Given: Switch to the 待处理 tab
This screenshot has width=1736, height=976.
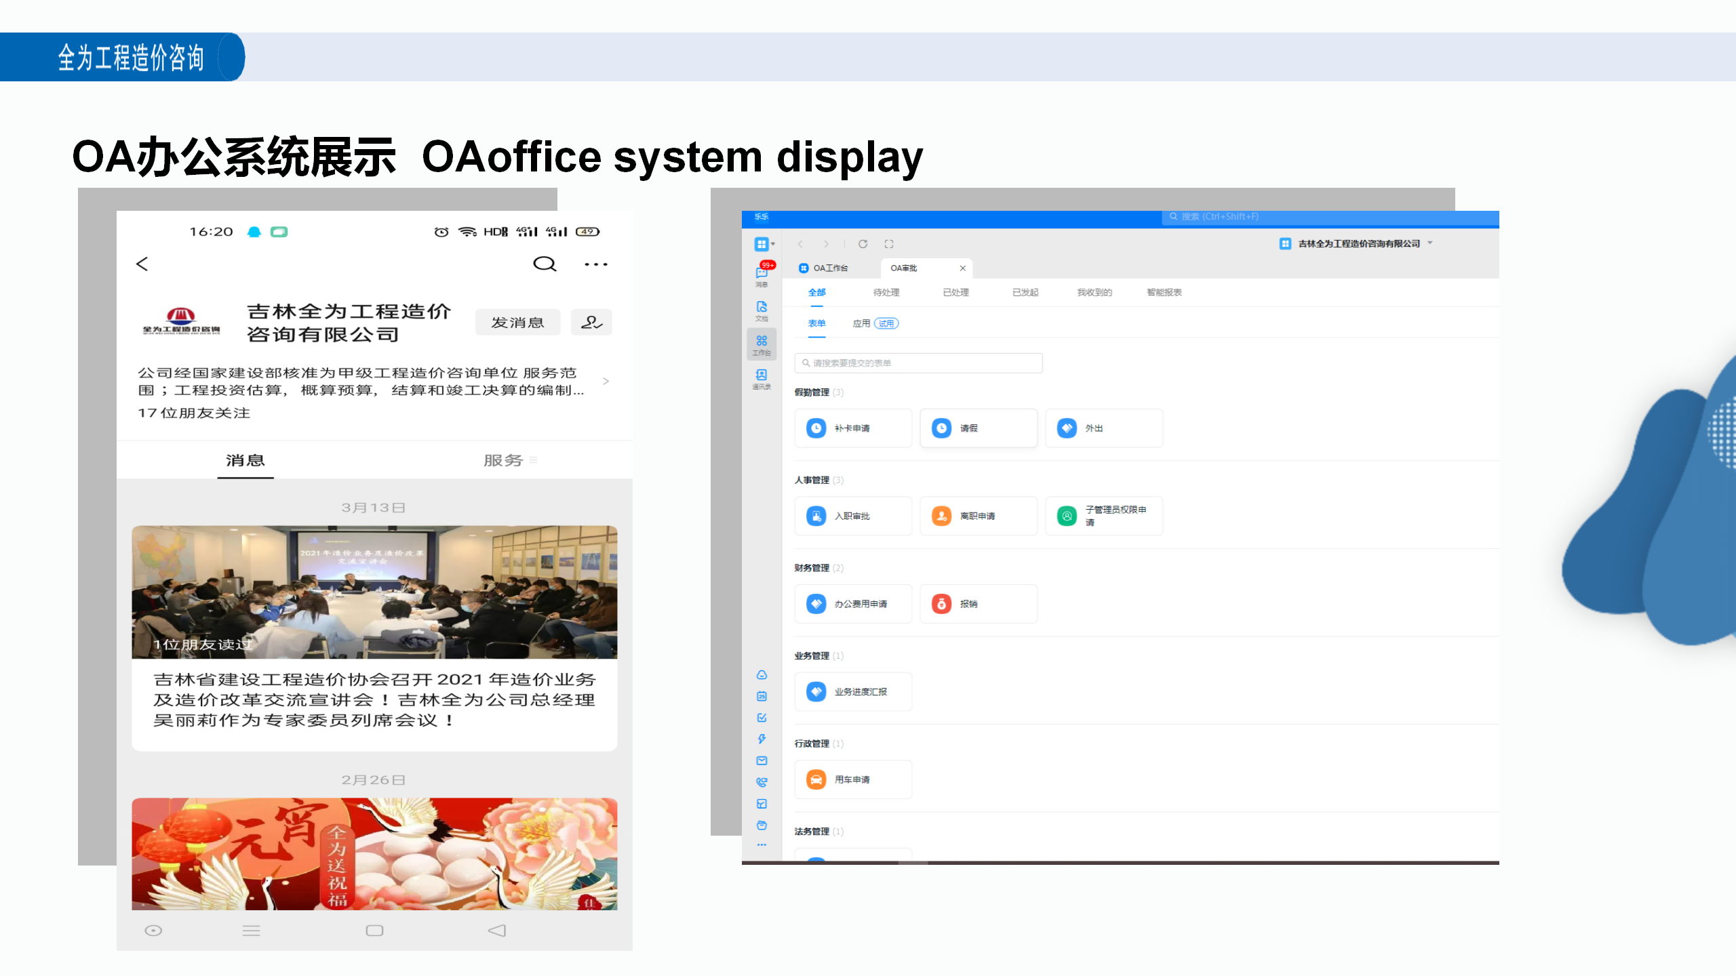Looking at the screenshot, I should tap(886, 292).
